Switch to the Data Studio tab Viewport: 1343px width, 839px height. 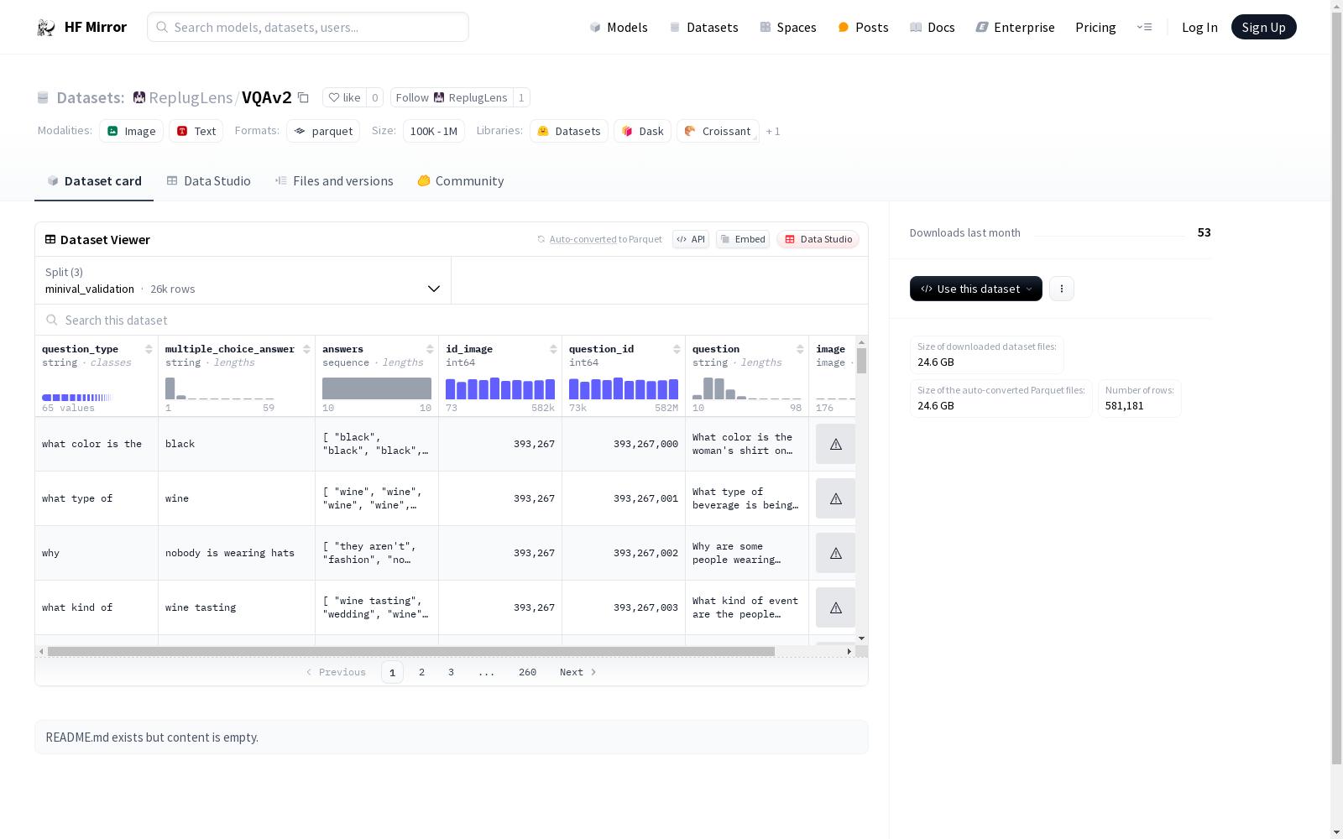[x=209, y=180]
